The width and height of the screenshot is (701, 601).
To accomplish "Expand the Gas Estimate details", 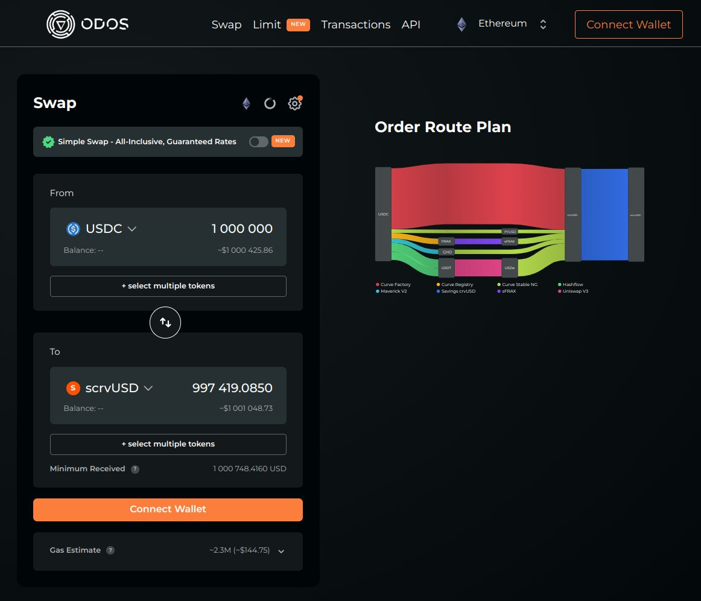I will tap(281, 551).
